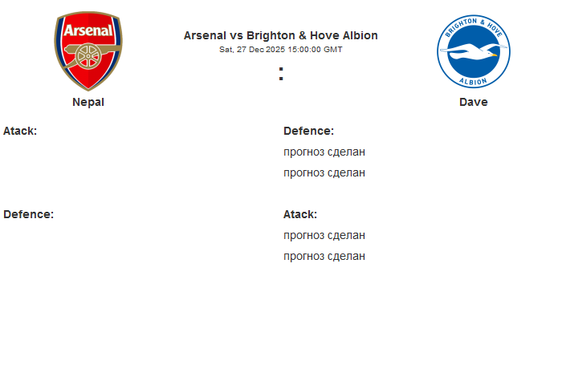
Task: Click the GMT timezone label
Action: click(x=332, y=50)
